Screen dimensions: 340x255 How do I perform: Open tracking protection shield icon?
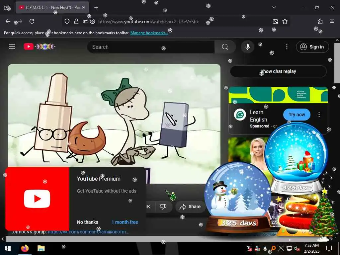pyautogui.click(x=67, y=21)
